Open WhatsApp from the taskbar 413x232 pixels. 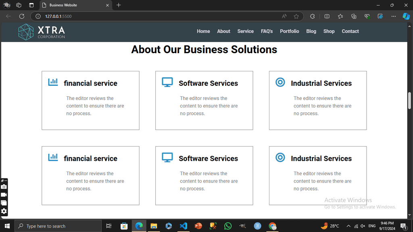(x=228, y=226)
